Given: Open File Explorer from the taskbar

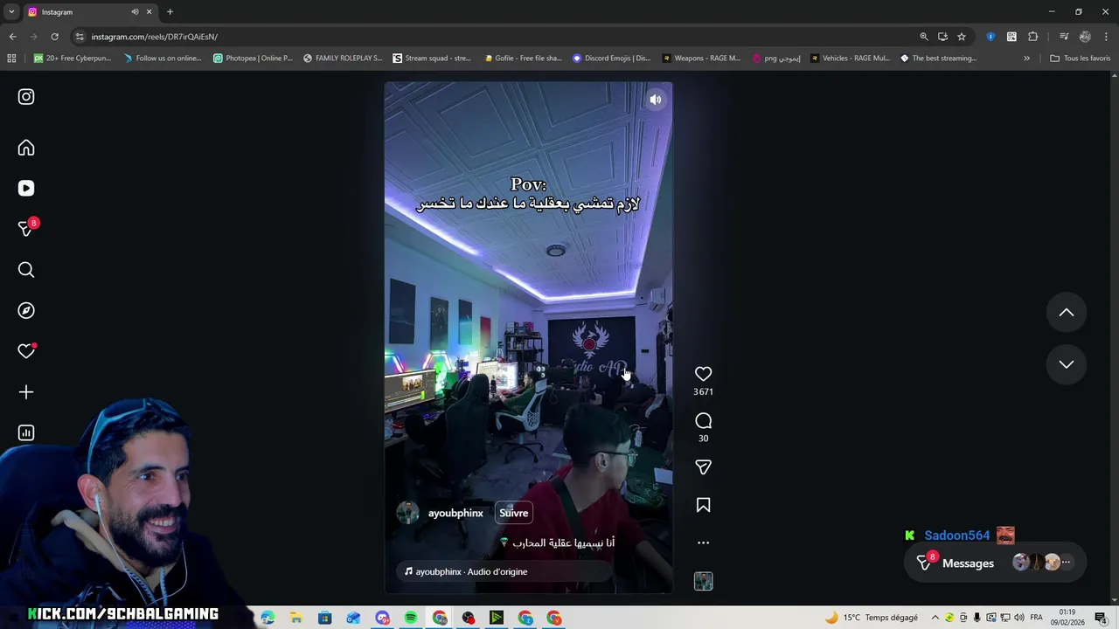Looking at the screenshot, I should (x=296, y=618).
